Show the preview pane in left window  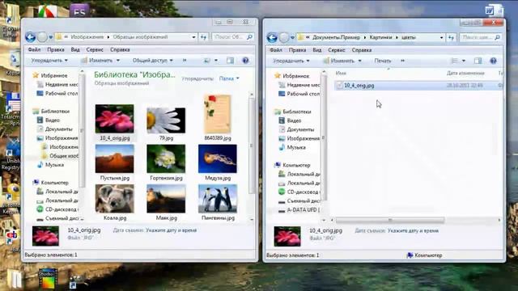tap(230, 61)
